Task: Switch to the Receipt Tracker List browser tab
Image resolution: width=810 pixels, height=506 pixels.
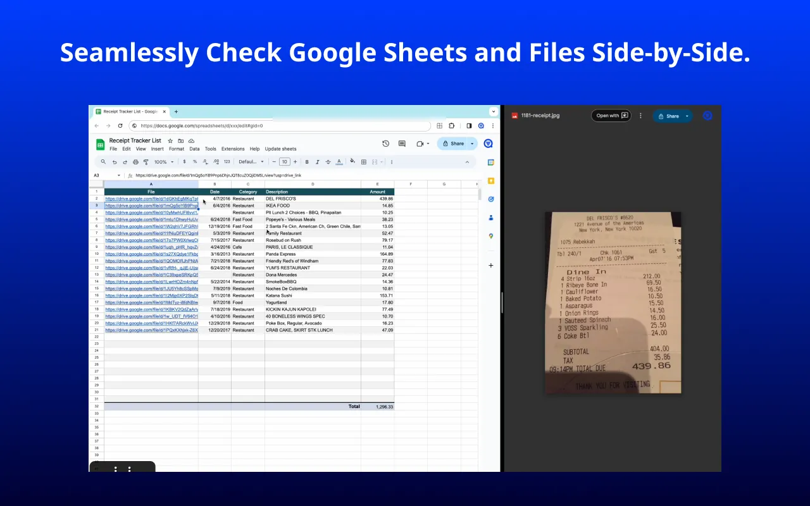Action: click(130, 111)
